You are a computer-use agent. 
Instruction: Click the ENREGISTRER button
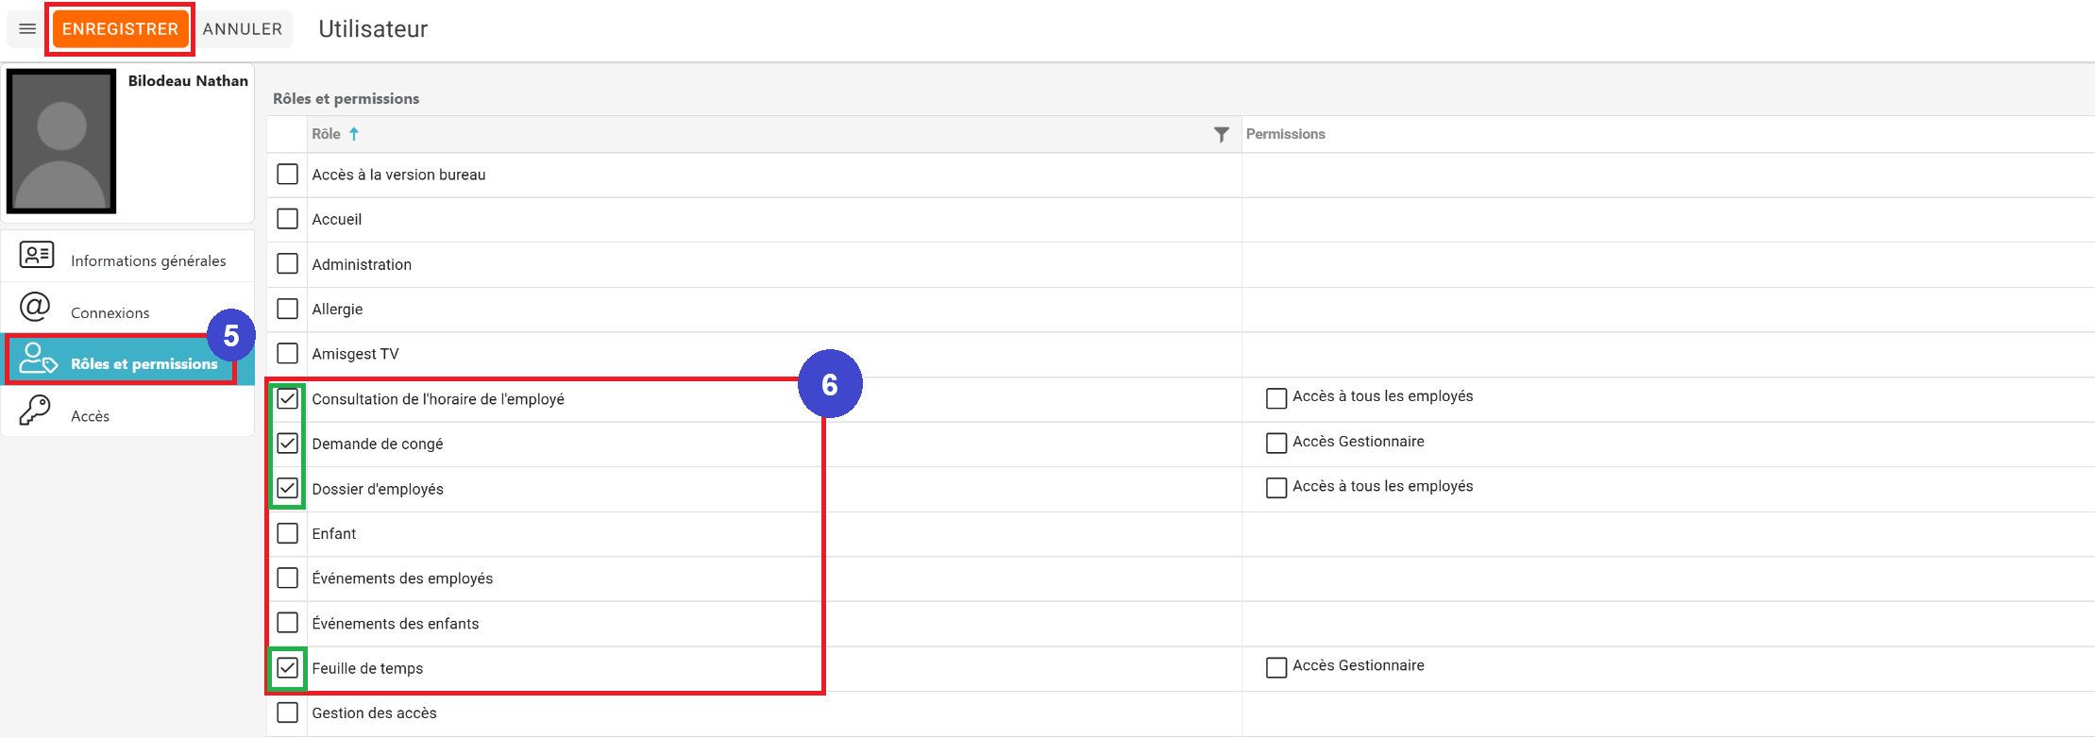click(120, 29)
